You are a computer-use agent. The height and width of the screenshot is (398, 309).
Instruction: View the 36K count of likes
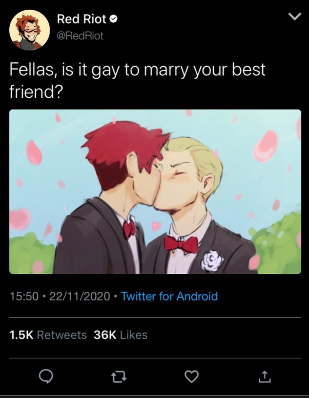pyautogui.click(x=105, y=335)
